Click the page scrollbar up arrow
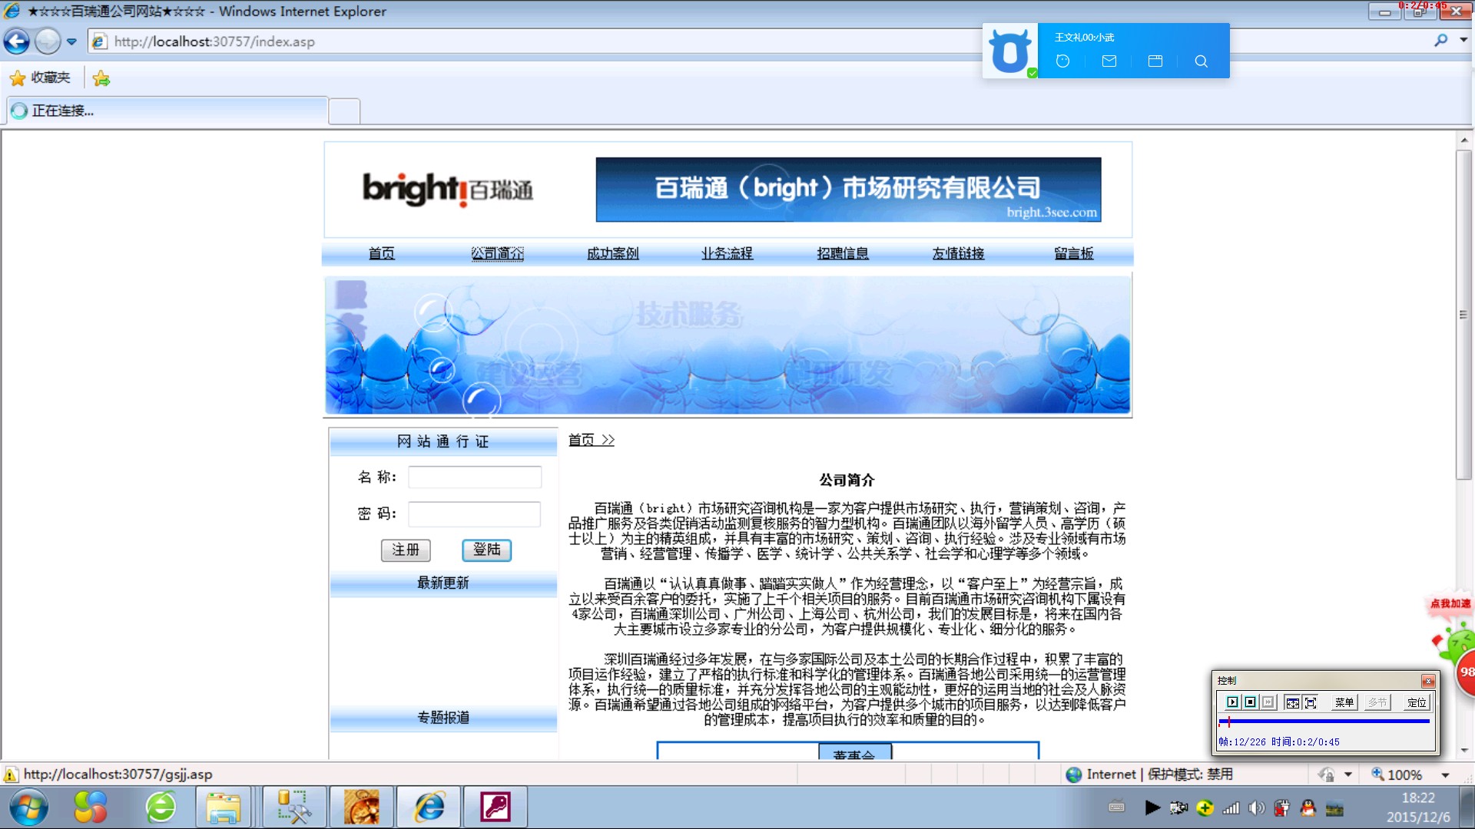1475x829 pixels. tap(1464, 140)
